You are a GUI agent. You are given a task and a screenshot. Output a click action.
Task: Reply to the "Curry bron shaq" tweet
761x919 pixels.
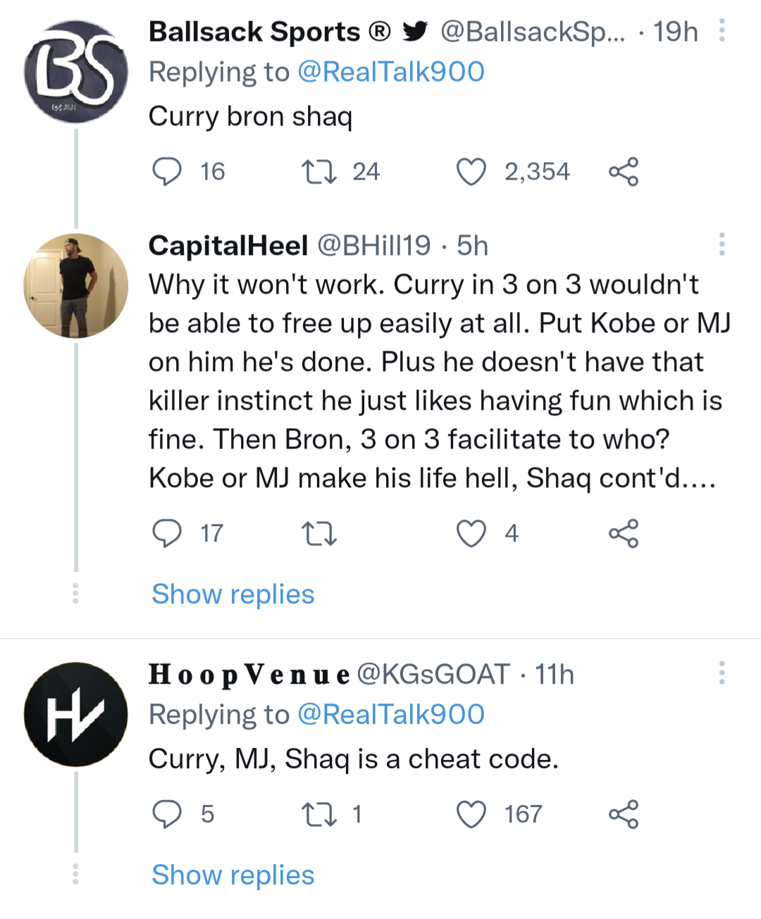click(167, 172)
